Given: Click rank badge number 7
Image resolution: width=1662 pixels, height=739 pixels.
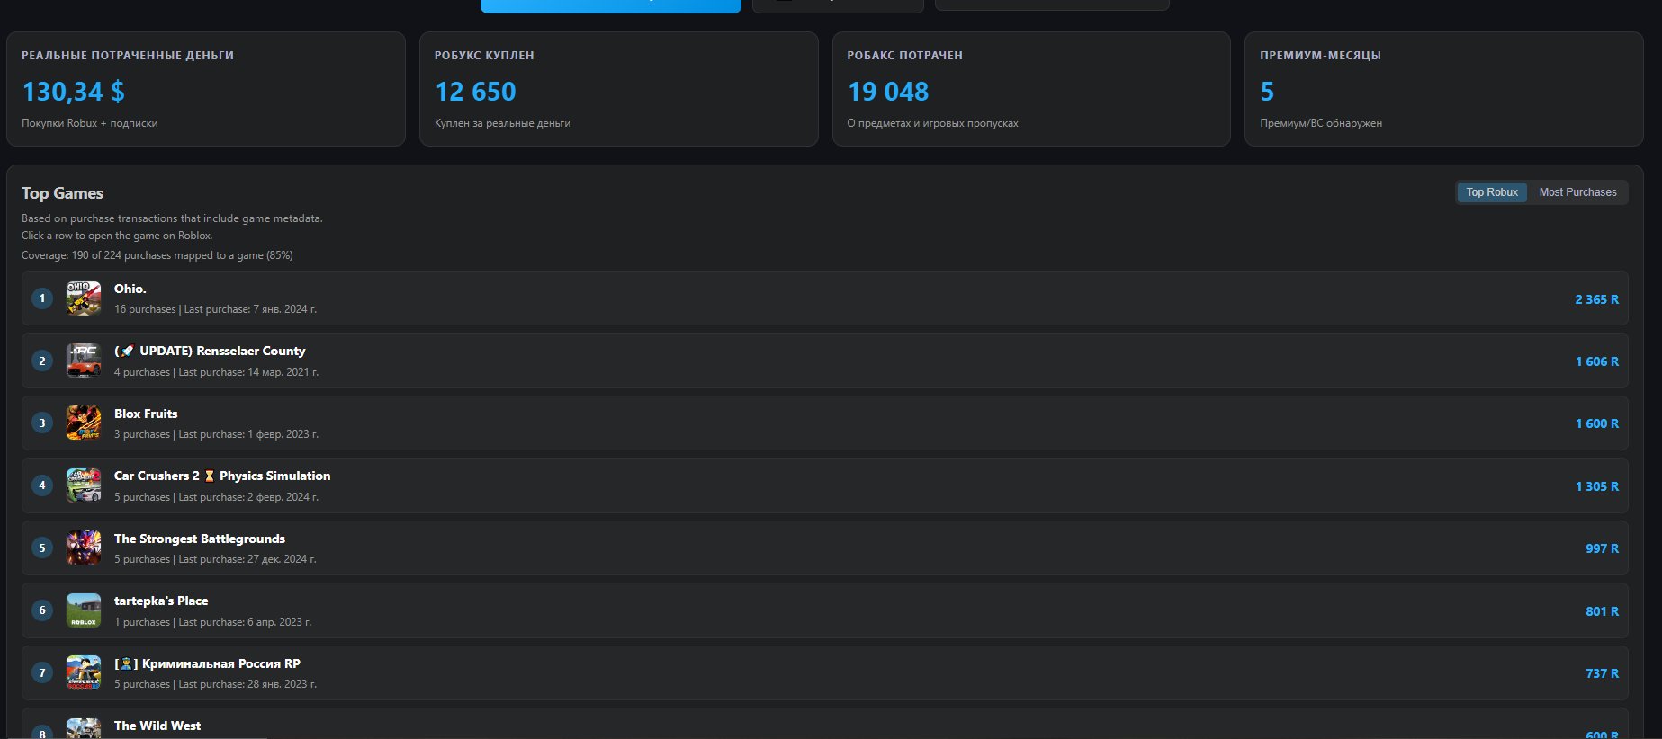Looking at the screenshot, I should [42, 673].
